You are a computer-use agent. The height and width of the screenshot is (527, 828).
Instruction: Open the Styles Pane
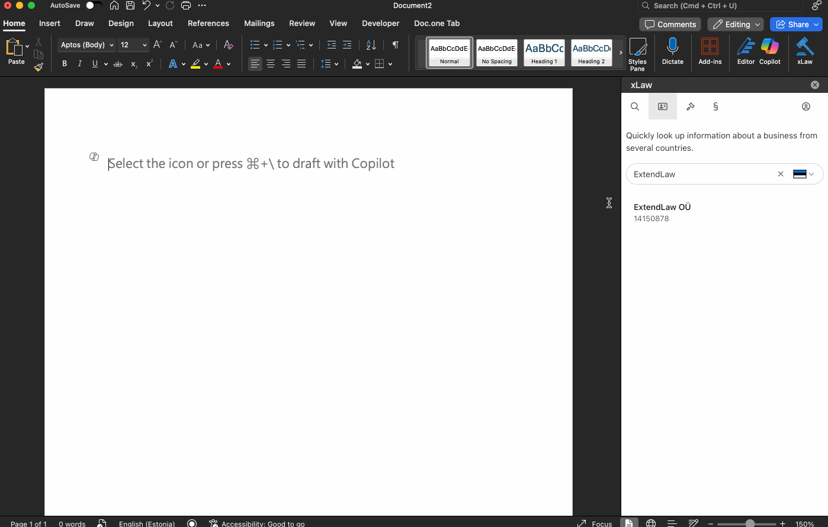coord(637,53)
